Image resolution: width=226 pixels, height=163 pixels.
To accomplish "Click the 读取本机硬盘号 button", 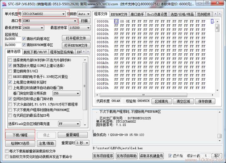I will point(151,156).
